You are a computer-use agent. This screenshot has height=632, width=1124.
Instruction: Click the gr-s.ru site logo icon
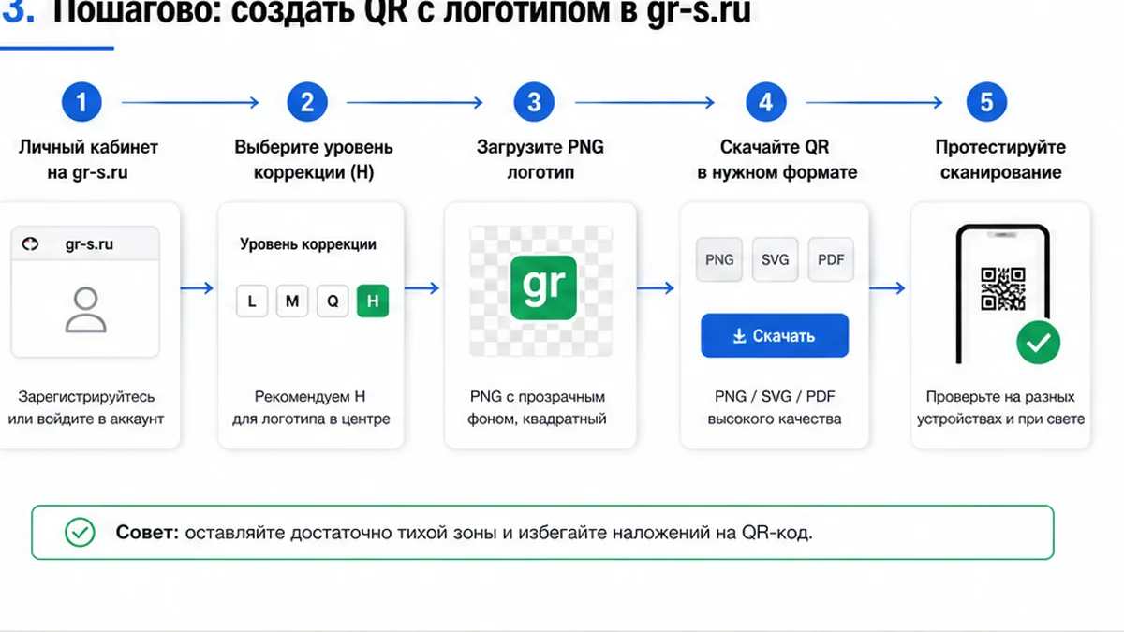(x=31, y=244)
